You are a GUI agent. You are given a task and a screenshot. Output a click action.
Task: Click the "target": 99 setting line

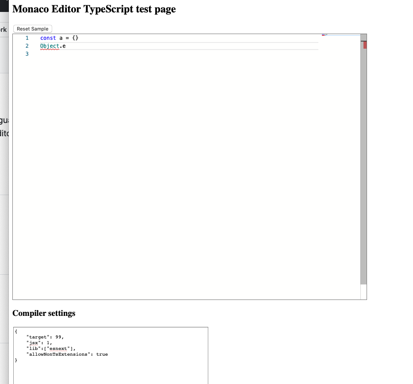pos(45,337)
